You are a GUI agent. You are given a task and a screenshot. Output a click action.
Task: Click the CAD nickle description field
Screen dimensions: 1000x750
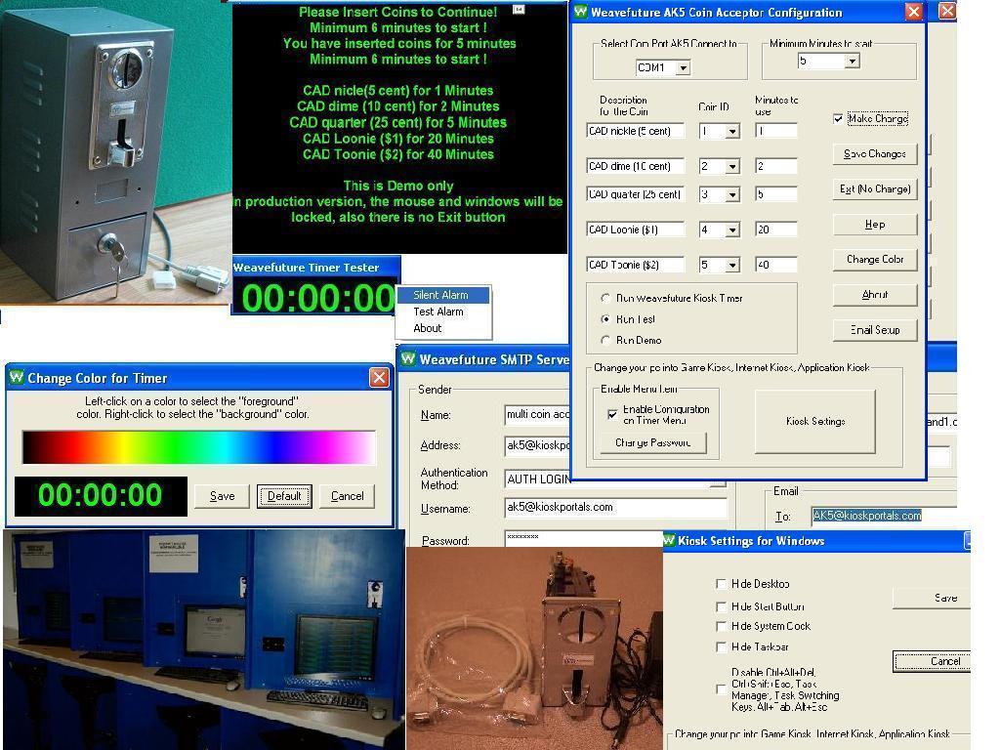coord(635,131)
